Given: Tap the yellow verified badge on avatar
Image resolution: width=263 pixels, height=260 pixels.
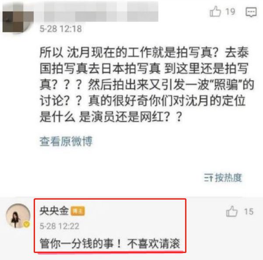Looking at the screenshot, I should (27, 224).
